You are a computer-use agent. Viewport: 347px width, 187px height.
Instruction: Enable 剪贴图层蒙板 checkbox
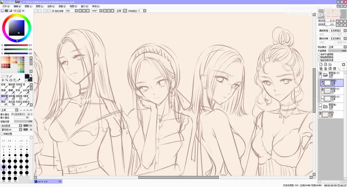(319, 57)
